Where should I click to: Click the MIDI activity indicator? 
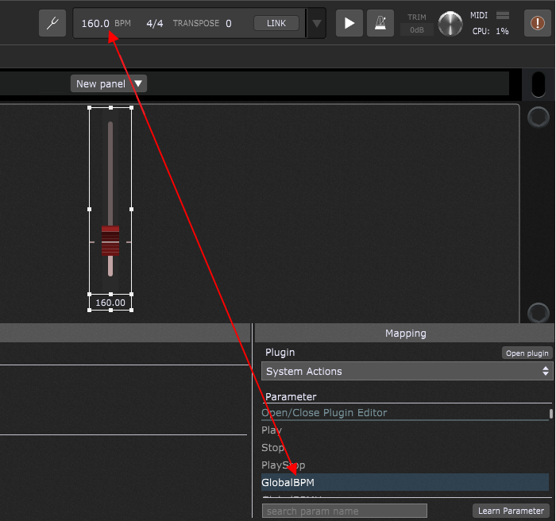click(x=503, y=15)
